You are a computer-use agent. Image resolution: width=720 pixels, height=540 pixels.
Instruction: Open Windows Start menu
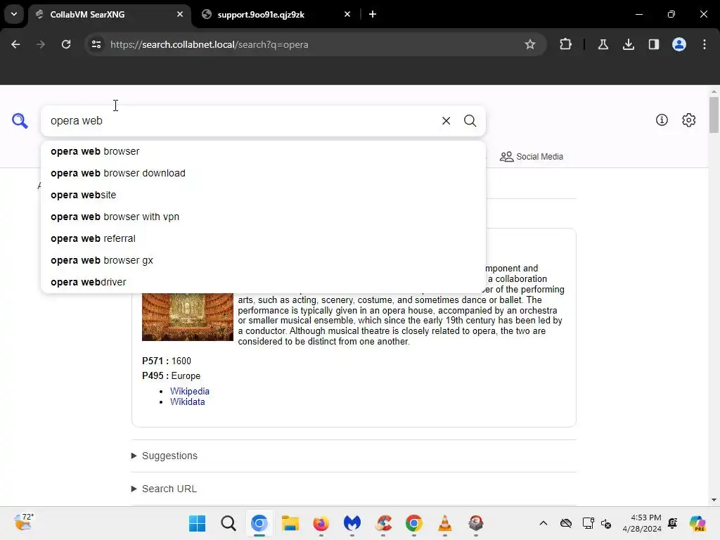[198, 523]
